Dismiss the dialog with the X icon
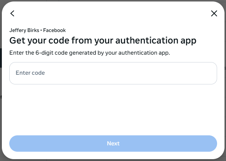The image size is (226, 161). [214, 13]
